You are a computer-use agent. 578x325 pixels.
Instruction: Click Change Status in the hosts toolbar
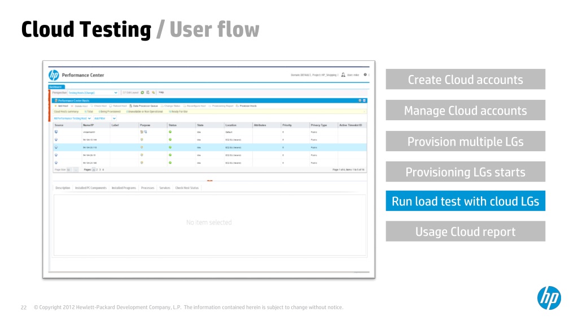pyautogui.click(x=170, y=106)
